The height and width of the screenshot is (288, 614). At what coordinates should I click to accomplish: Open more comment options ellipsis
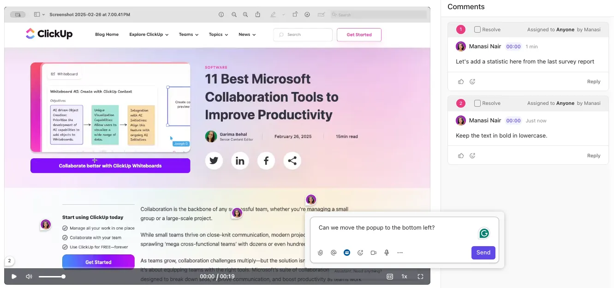click(x=400, y=253)
